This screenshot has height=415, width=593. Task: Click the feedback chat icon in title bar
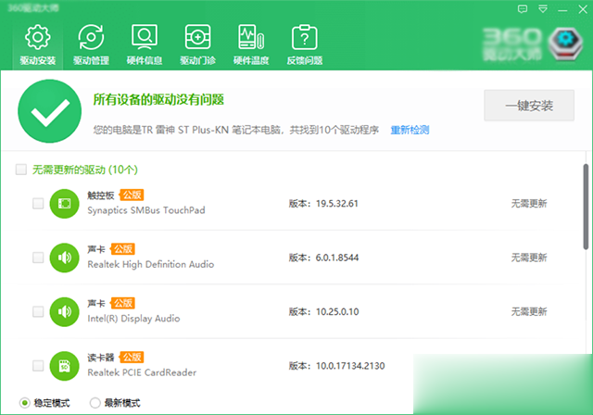523,9
